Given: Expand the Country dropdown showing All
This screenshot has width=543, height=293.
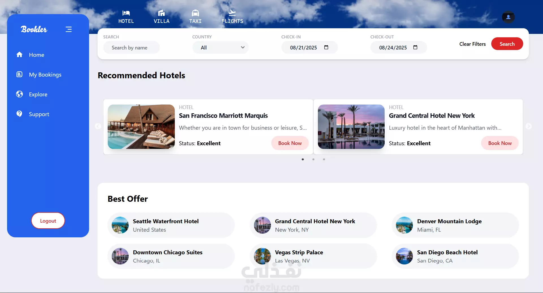Looking at the screenshot, I should (x=221, y=47).
